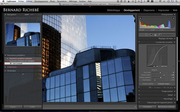Activate the tone curve target adjustment tool
Image resolution: width=180 pixels, height=112 pixels.
[140, 46]
